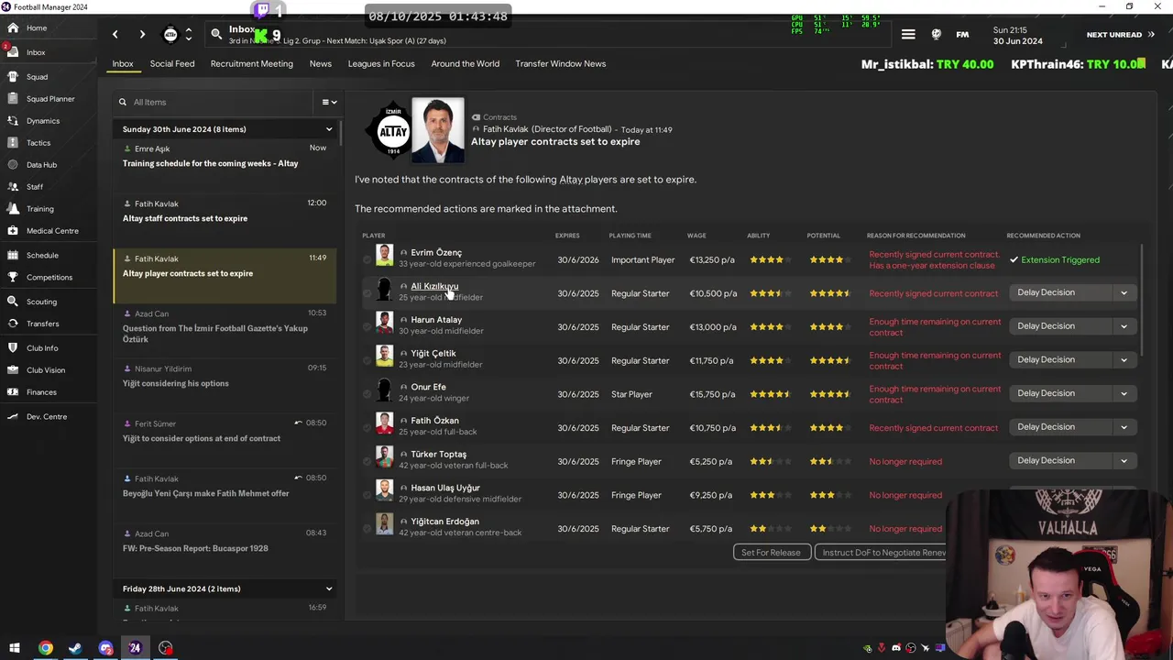1173x660 pixels.
Task: Collapse the Sunday 30th June 2024 group
Action: click(329, 129)
